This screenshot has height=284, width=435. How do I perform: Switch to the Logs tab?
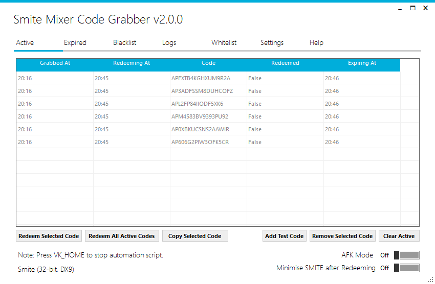(169, 42)
